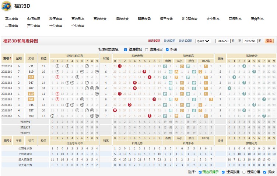Image resolution: width=277 pixels, height=176 pixels.
Task: Click end period field 2026268
Action: (250, 41)
